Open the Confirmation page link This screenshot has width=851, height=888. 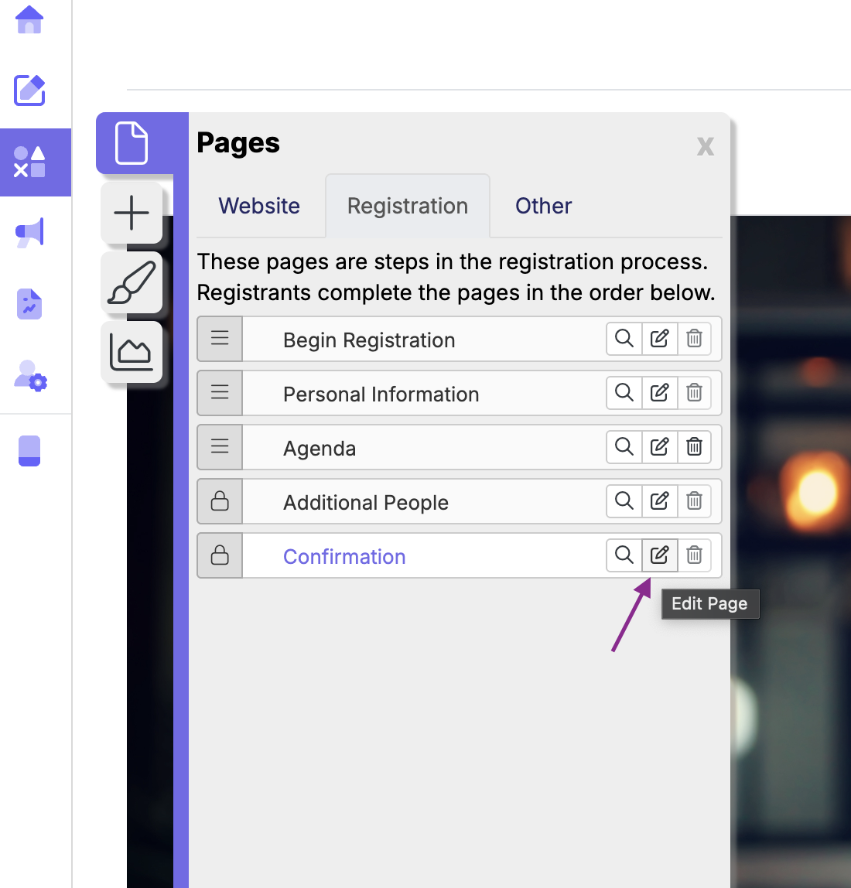[x=344, y=557]
